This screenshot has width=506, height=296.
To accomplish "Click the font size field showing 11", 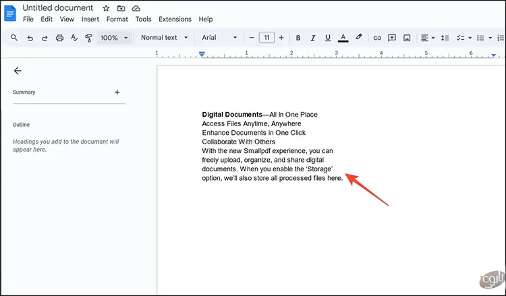I will 266,38.
